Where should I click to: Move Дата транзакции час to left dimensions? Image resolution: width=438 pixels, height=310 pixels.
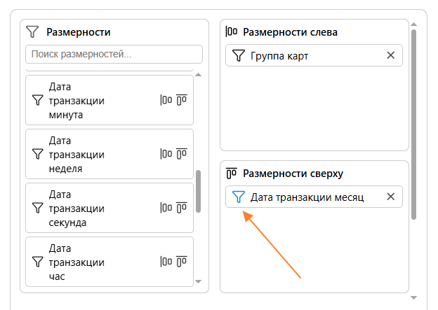166,262
